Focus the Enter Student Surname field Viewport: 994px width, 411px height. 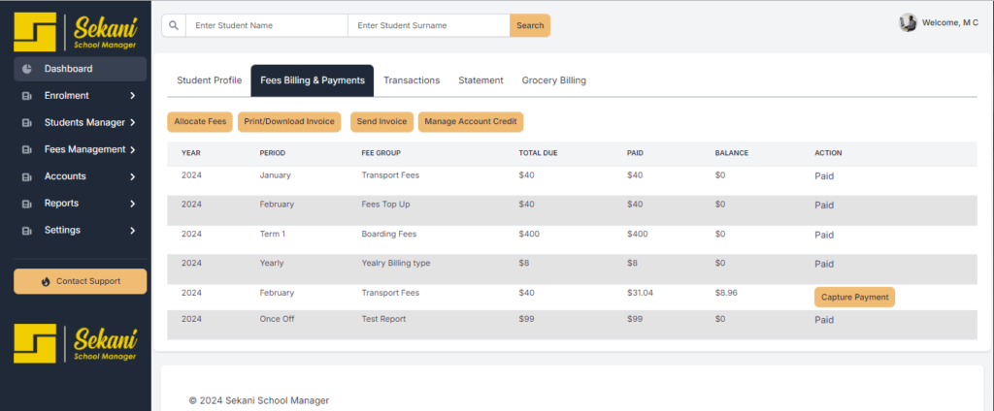point(428,25)
